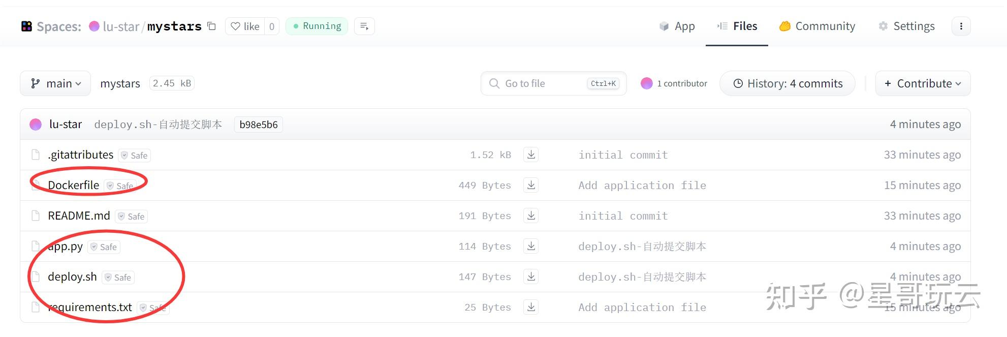Screen dimensions: 1007x337
Task: Click 4 minutes ago in app.py row
Action: tap(925, 246)
